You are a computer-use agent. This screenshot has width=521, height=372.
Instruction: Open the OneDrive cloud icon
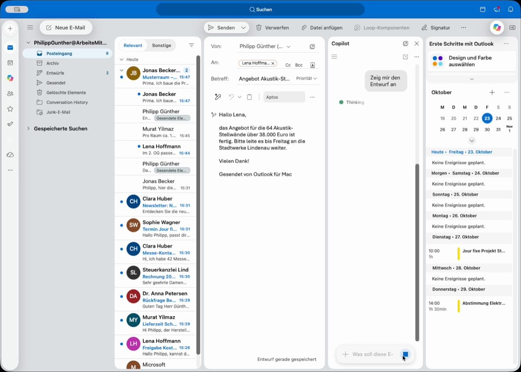pyautogui.click(x=10, y=155)
